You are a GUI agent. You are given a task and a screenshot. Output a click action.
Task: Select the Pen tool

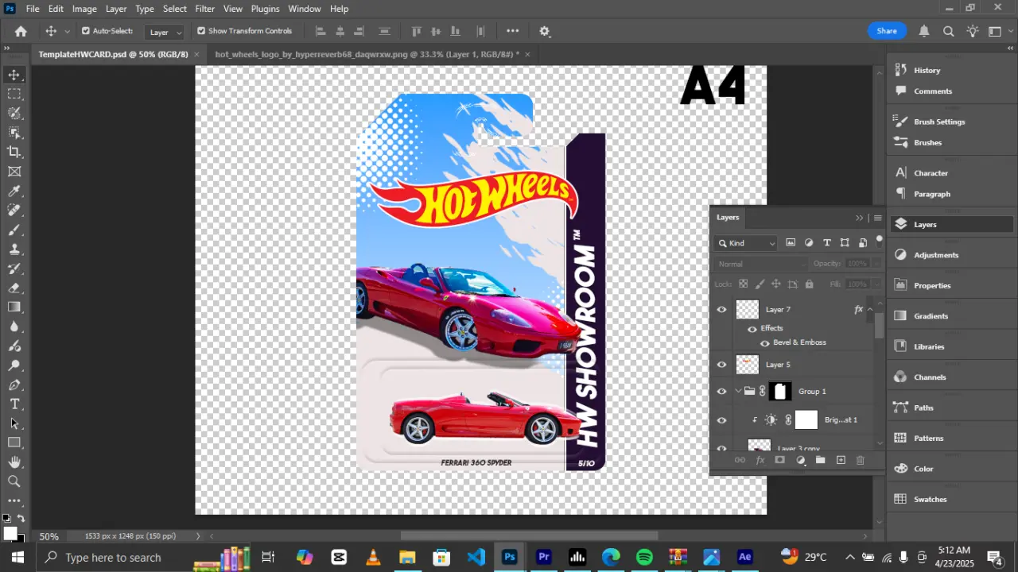click(x=14, y=385)
